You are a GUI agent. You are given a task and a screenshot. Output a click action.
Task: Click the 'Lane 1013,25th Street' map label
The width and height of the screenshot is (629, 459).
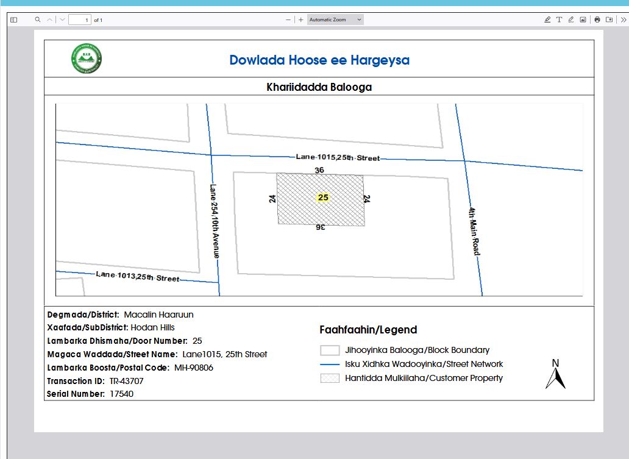(x=138, y=277)
